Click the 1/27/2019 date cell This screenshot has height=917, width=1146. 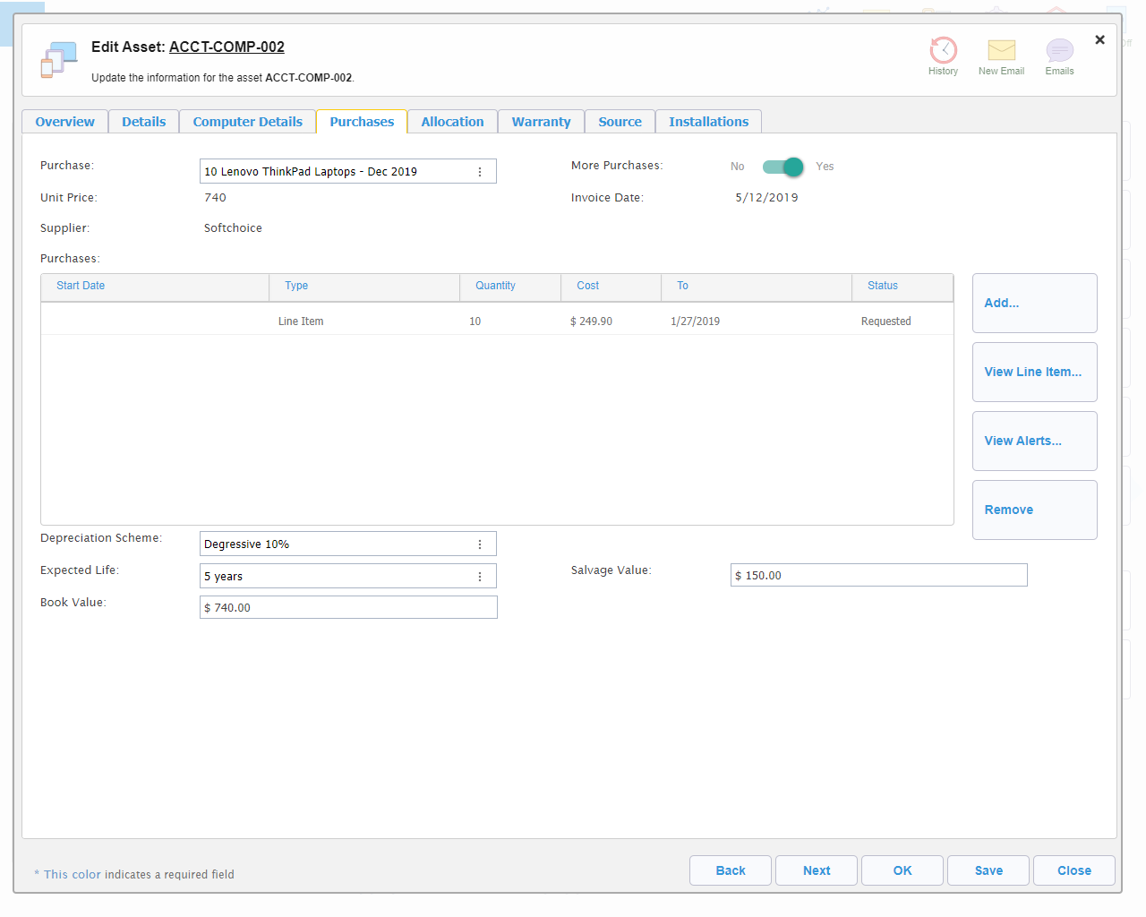[x=695, y=321]
